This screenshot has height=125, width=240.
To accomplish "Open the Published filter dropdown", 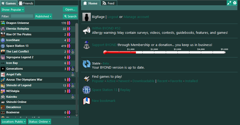I will pos(43,16).
